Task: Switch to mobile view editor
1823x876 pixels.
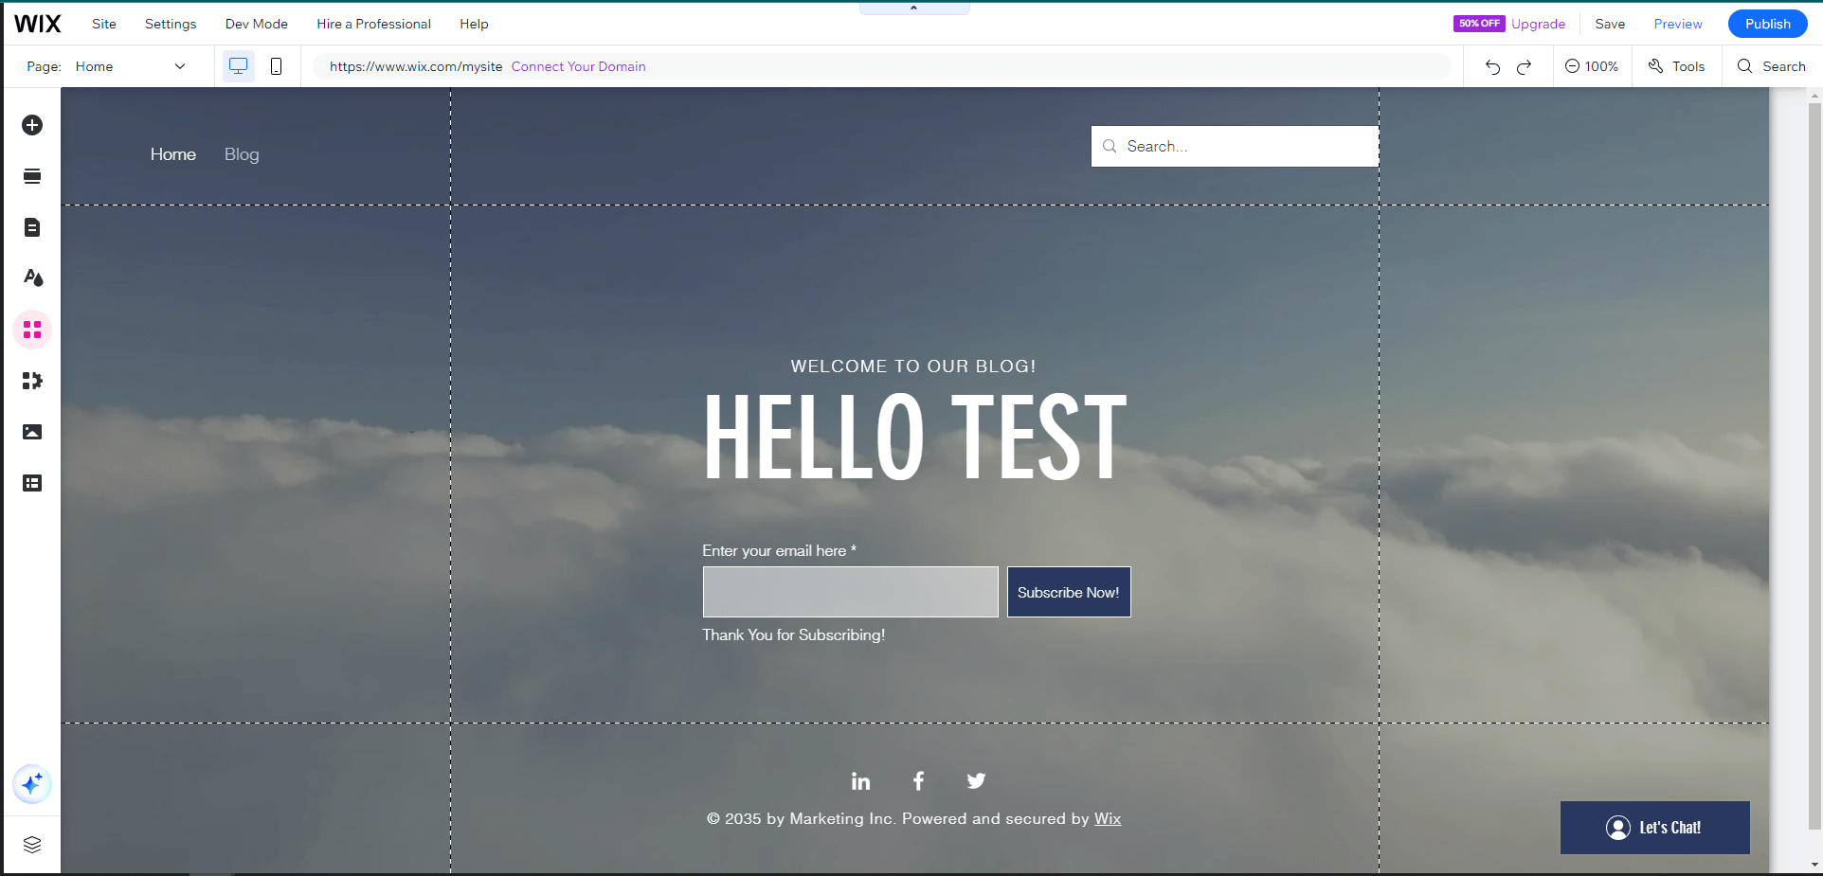Action: coord(277,66)
